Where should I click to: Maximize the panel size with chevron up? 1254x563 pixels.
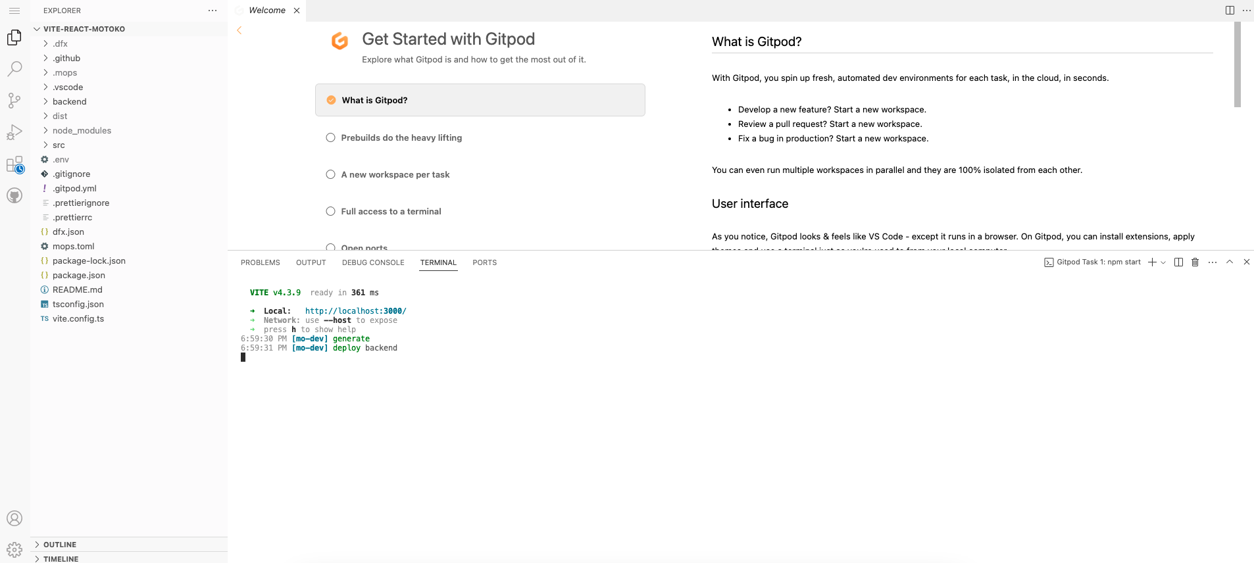1230,262
